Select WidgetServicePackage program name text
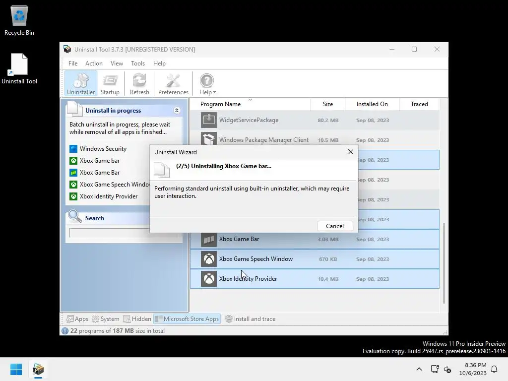508x381 pixels. tap(249, 120)
